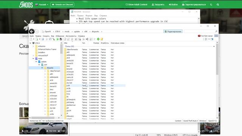Open the Справка menu in OpenIV
This screenshot has width=242, height=136.
81,36
